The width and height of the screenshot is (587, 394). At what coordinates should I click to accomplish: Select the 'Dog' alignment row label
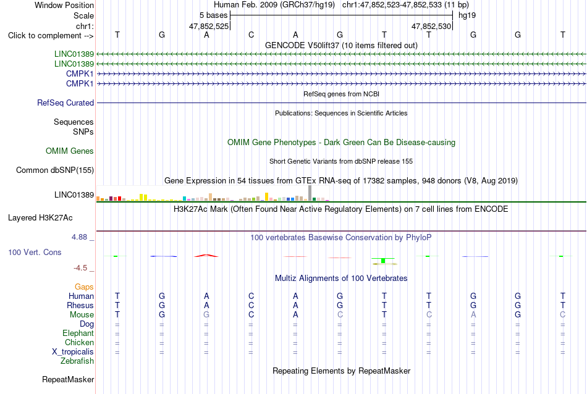(87, 324)
